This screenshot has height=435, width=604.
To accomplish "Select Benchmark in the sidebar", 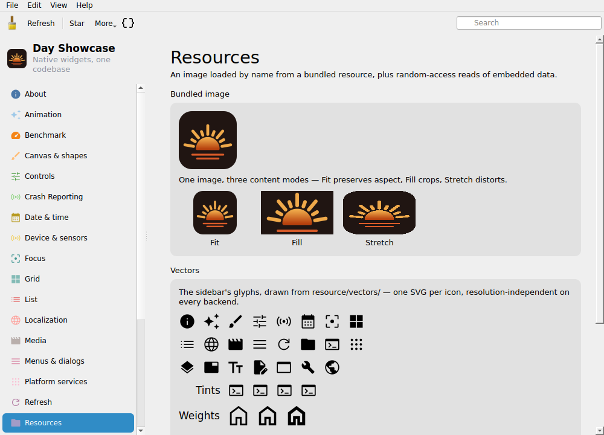I will [68, 135].
